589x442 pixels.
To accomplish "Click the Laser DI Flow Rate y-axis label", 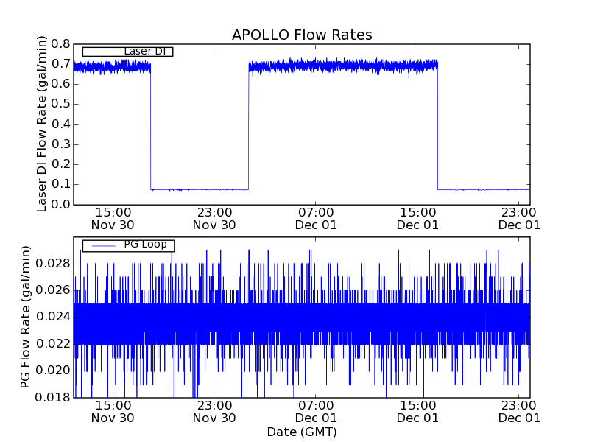I will (42, 124).
